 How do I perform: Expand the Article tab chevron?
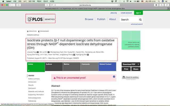click(x=28, y=70)
